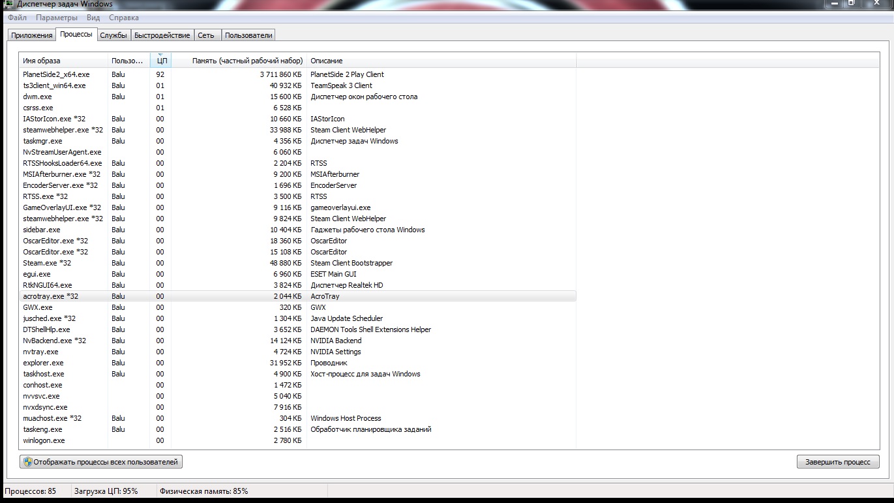Select the dwm.exe process
The height and width of the screenshot is (503, 894).
click(298, 97)
